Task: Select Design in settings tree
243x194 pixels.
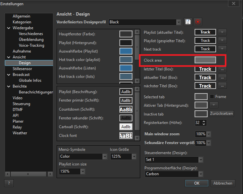Action: (29, 63)
